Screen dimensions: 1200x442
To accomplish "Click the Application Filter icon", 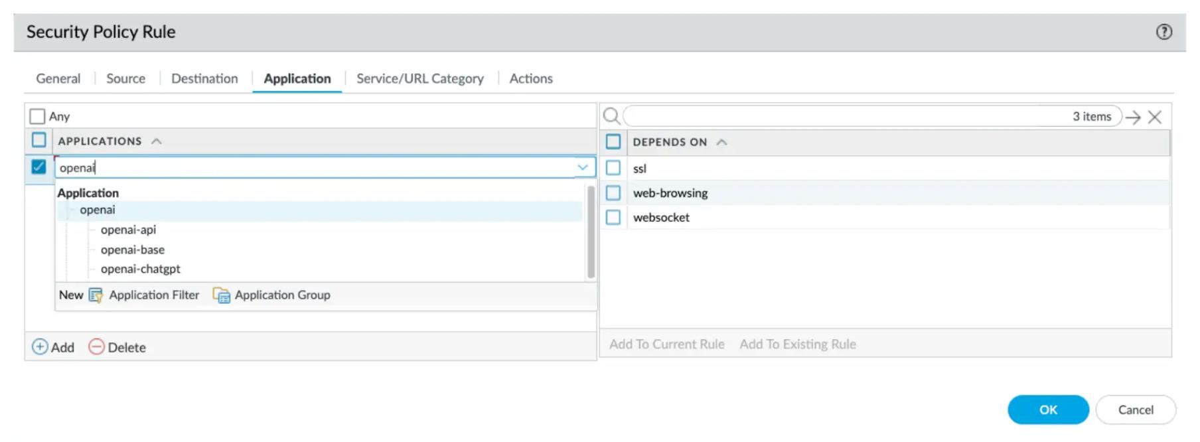I will (96, 295).
